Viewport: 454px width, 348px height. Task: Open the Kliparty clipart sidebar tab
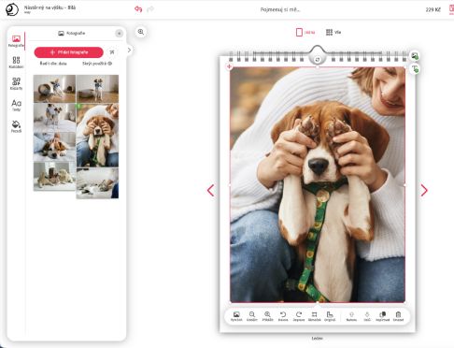pos(16,83)
